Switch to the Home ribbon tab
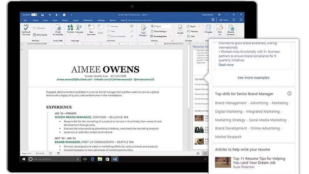309x174 pixels. (x=35, y=20)
